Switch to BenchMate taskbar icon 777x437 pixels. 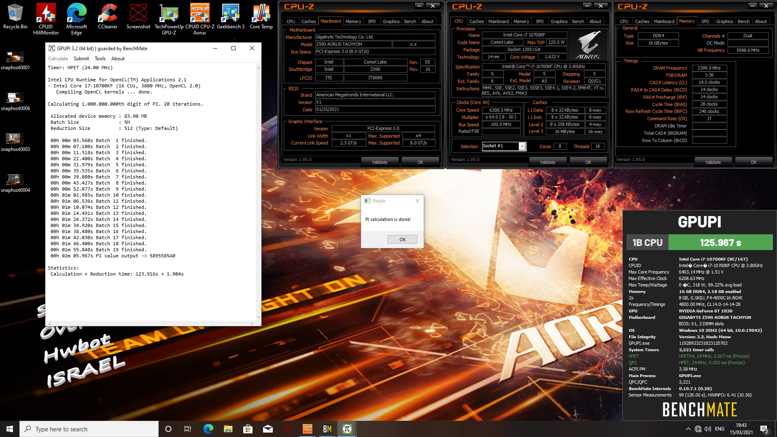[x=327, y=429]
